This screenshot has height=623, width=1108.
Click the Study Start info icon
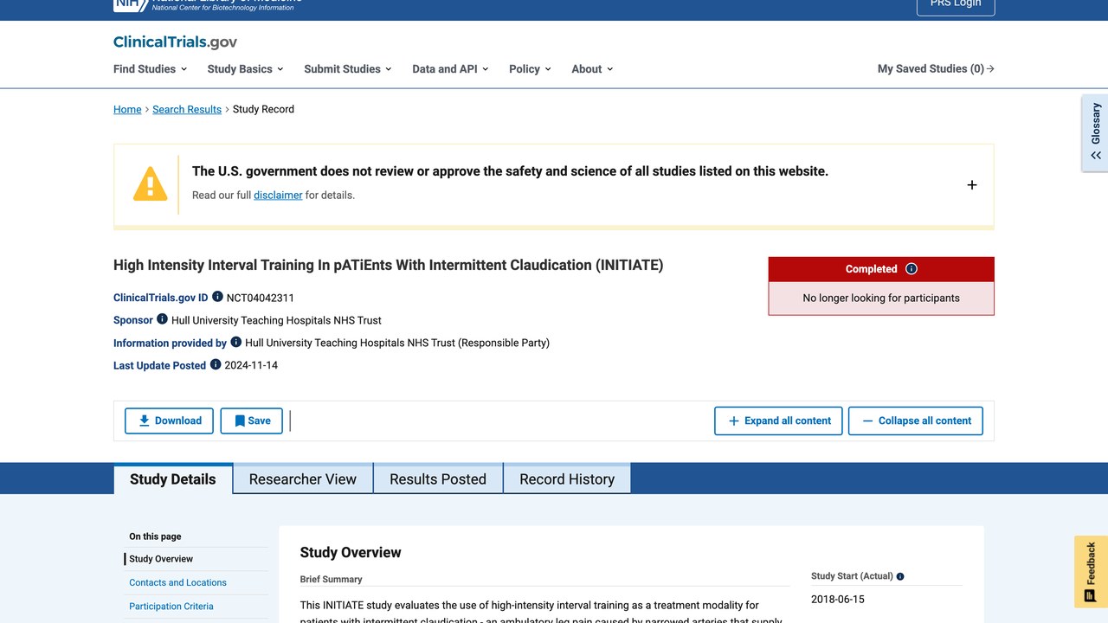[x=900, y=576]
